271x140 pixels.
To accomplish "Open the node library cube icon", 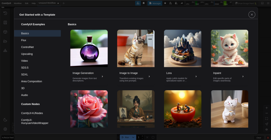I will (x=5, y=32).
